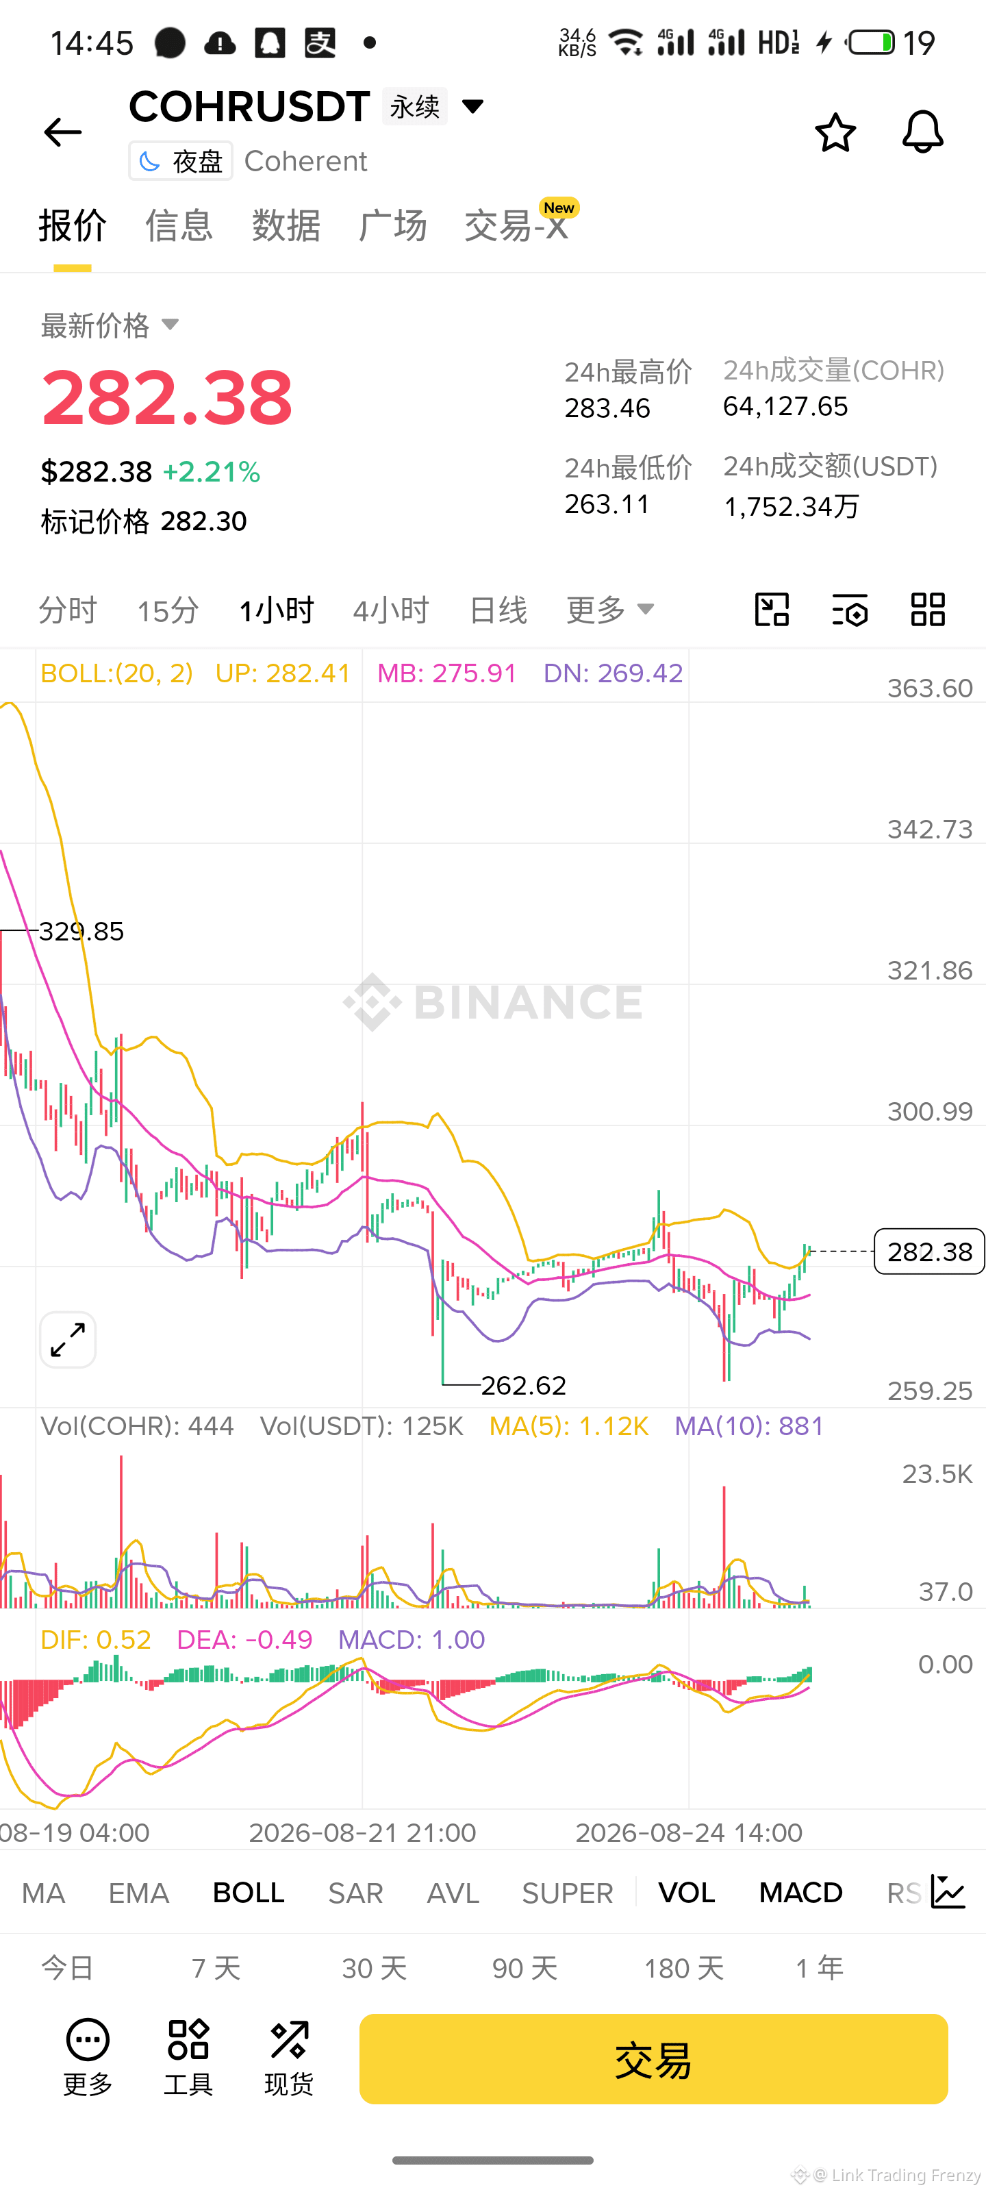Open 工具 tools icon
Image resolution: width=986 pixels, height=2192 pixels.
[x=188, y=2058]
